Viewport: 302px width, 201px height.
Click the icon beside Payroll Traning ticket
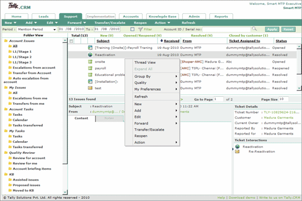tap(90, 48)
